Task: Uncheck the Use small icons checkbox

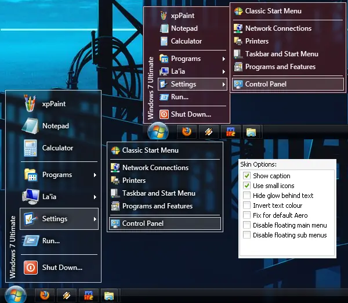Action: pyautogui.click(x=246, y=186)
